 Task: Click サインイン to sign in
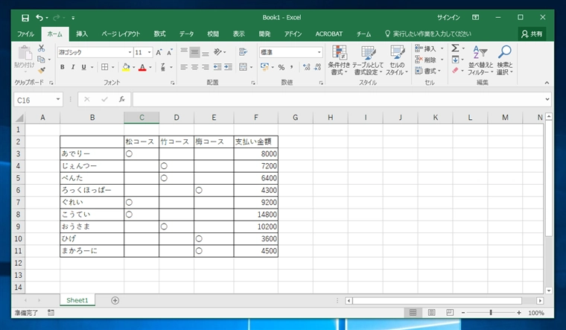[x=448, y=18]
